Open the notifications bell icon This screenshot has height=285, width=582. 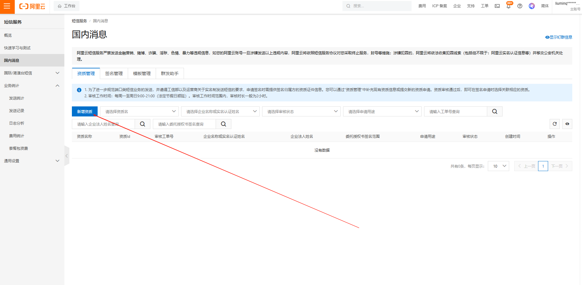(508, 6)
